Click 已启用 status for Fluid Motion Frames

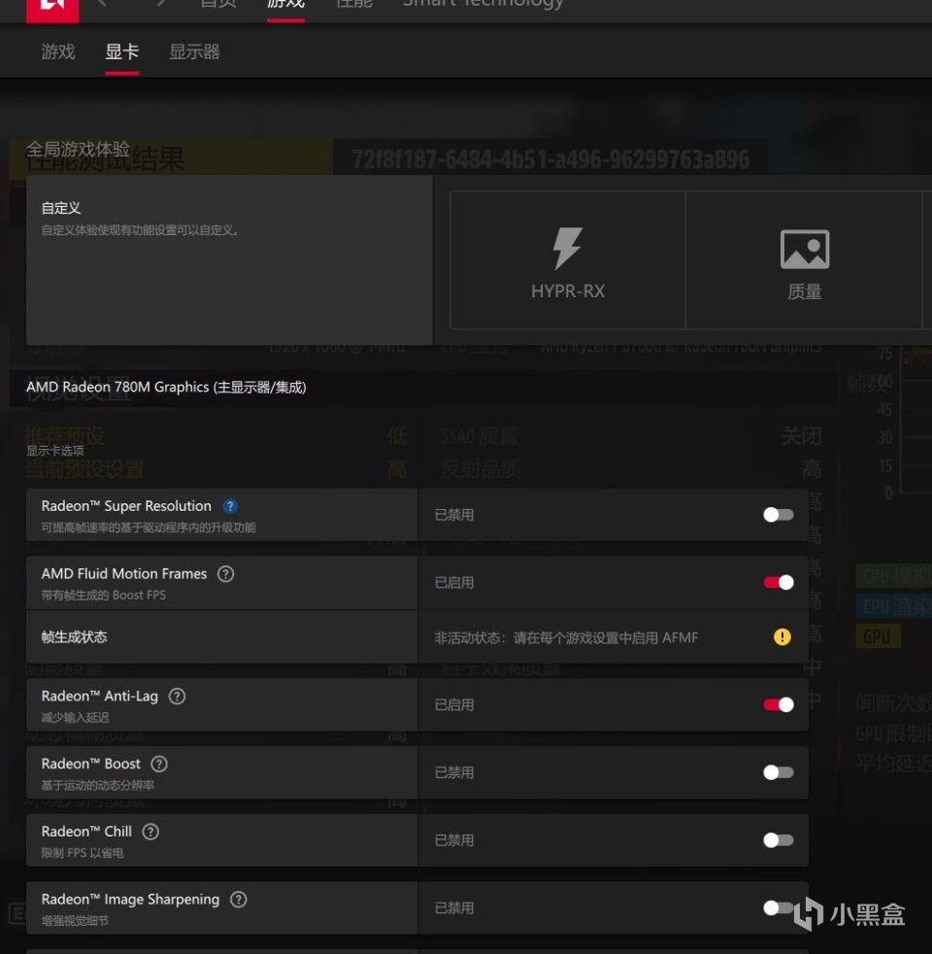[x=454, y=583]
